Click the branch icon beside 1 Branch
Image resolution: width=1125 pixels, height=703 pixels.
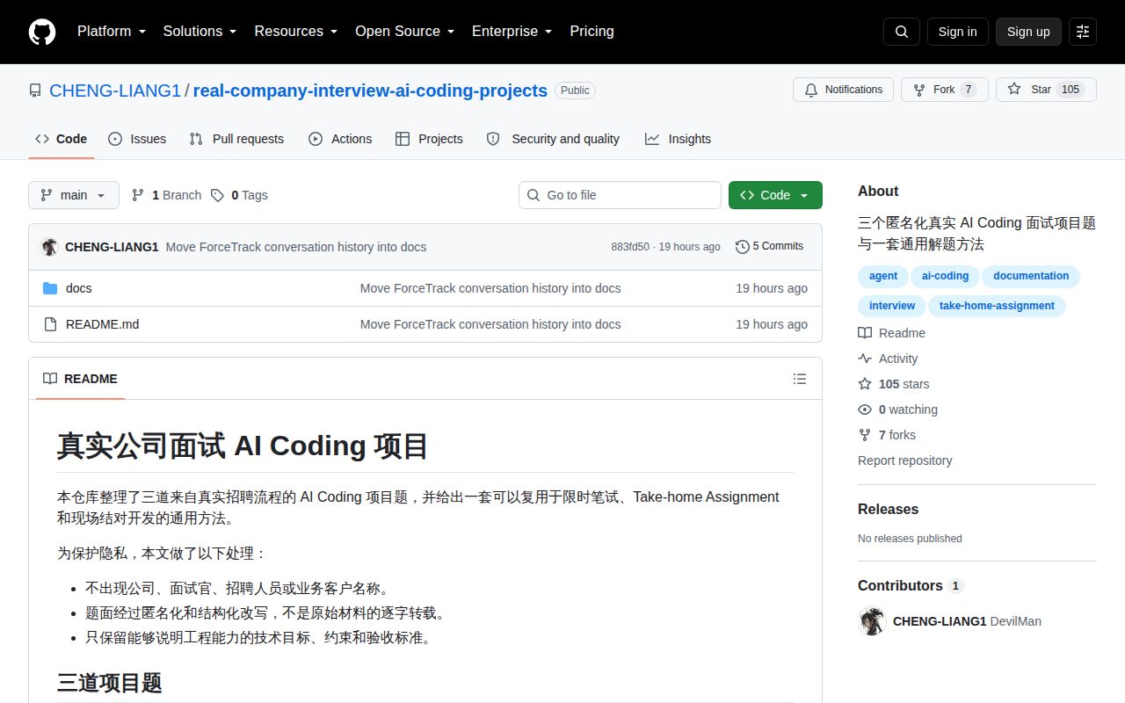[138, 195]
